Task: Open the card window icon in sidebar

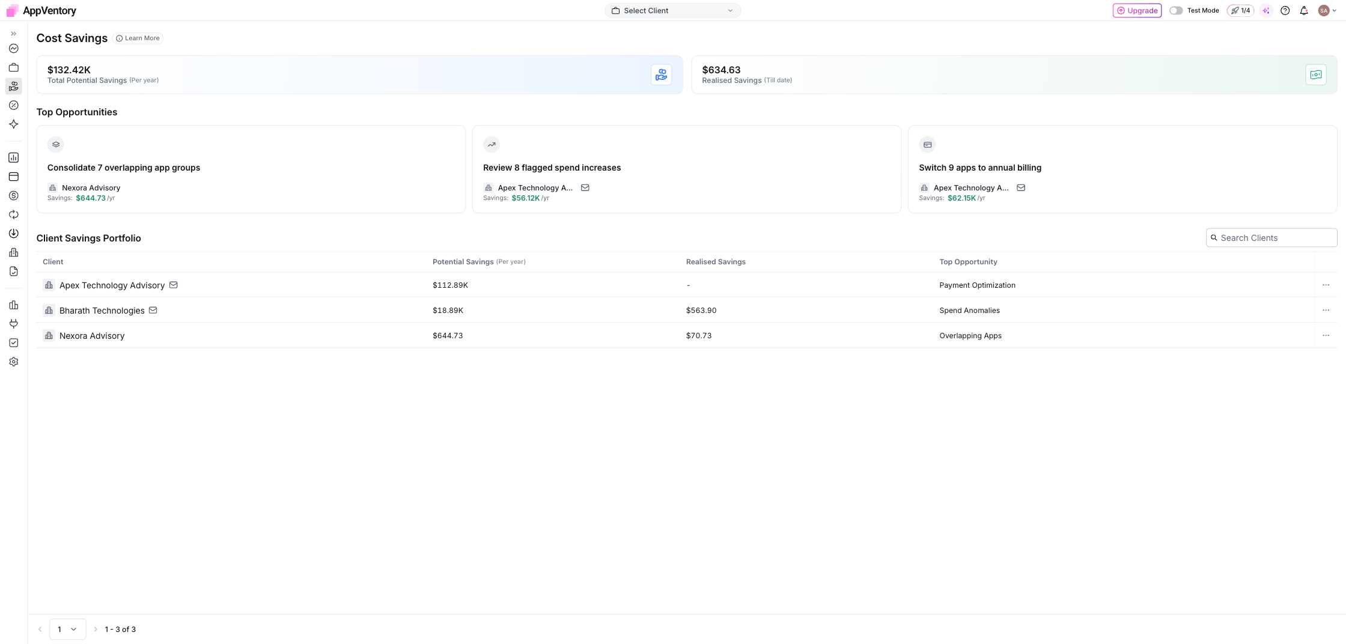Action: [x=13, y=177]
